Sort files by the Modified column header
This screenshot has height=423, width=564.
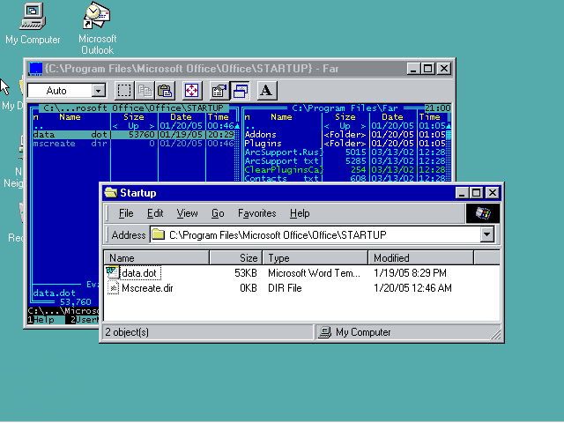click(x=421, y=258)
